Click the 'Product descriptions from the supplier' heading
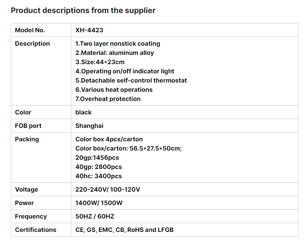This screenshot has height=245, width=305. (x=83, y=10)
